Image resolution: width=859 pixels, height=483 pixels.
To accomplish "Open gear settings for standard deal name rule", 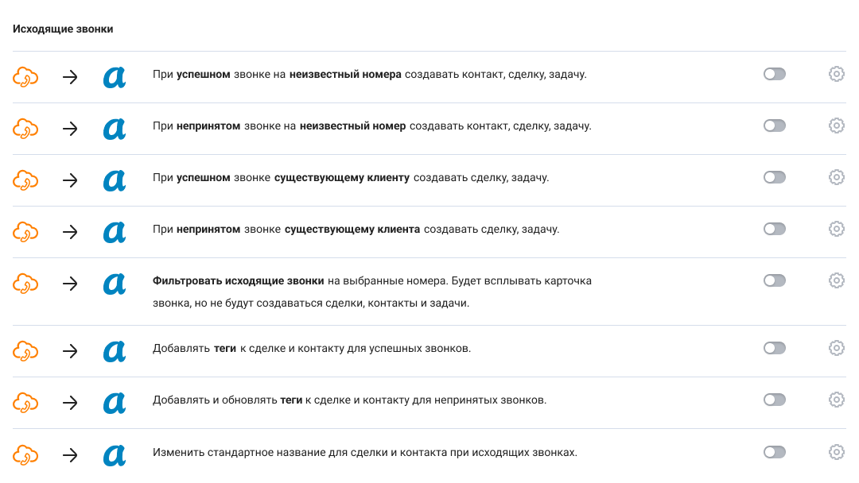I will pyautogui.click(x=836, y=452).
